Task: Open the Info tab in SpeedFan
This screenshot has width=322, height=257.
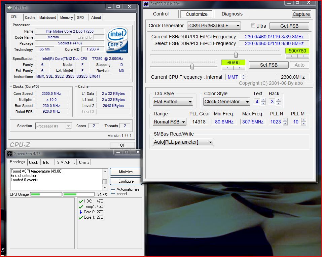Action: click(46, 162)
